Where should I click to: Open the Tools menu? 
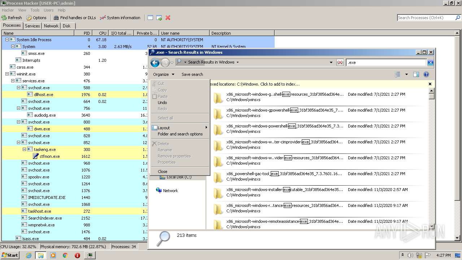click(x=35, y=10)
